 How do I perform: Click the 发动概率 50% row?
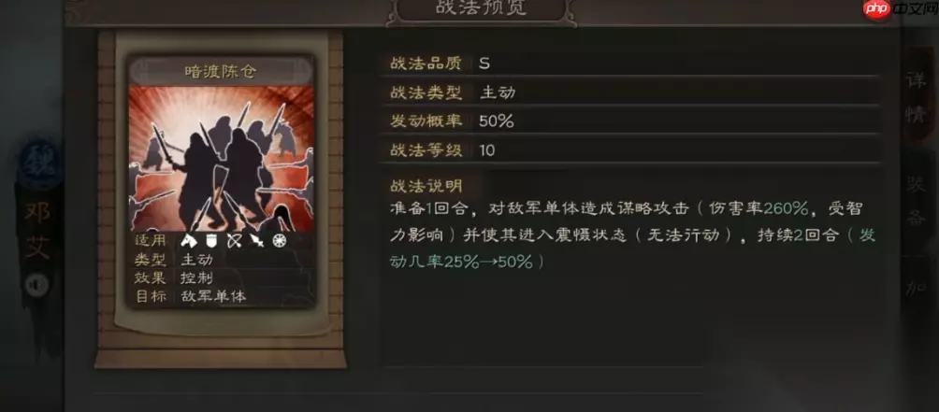pos(630,121)
